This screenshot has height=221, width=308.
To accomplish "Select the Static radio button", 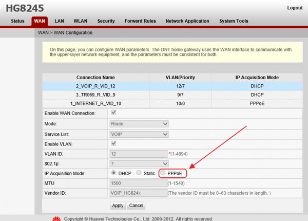I will (x=139, y=173).
